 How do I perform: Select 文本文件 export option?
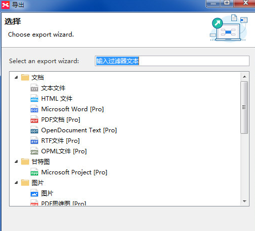coord(53,88)
